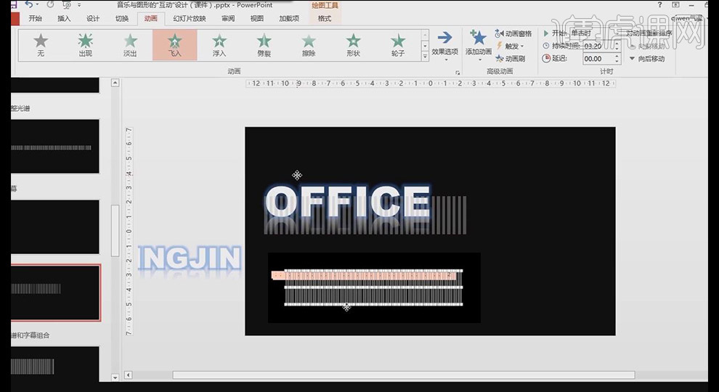Apply the 出现 (Appear) animation

click(x=86, y=45)
